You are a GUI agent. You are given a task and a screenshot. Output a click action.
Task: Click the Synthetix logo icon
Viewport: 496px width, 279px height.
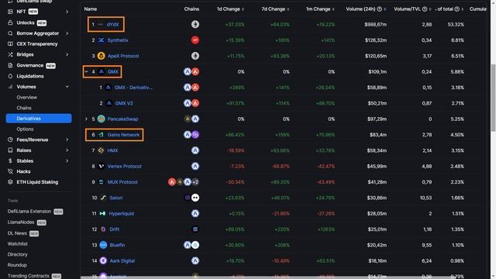pos(102,40)
